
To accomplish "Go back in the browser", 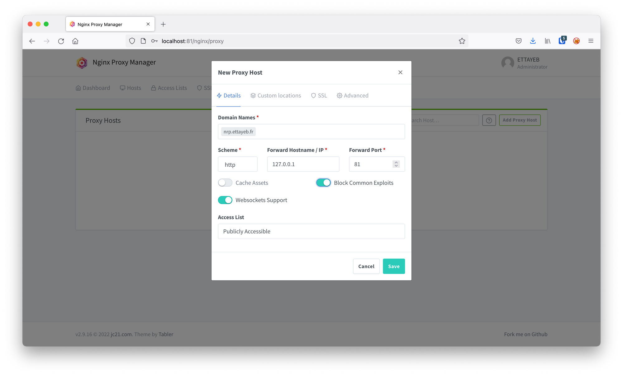I will pyautogui.click(x=32, y=41).
